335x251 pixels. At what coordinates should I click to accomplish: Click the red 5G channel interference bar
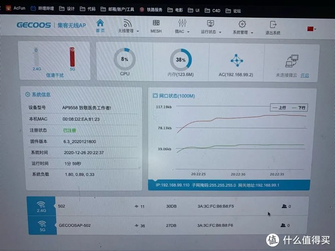[72, 57]
